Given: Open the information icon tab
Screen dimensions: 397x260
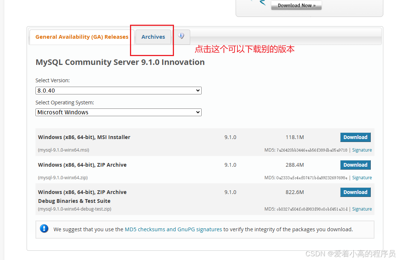Looking at the screenshot, I should point(181,36).
